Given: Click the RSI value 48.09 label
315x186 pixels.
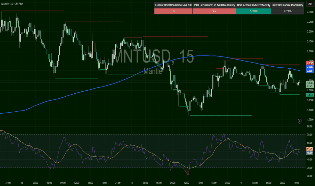Looking at the screenshot, I should click(310, 153).
